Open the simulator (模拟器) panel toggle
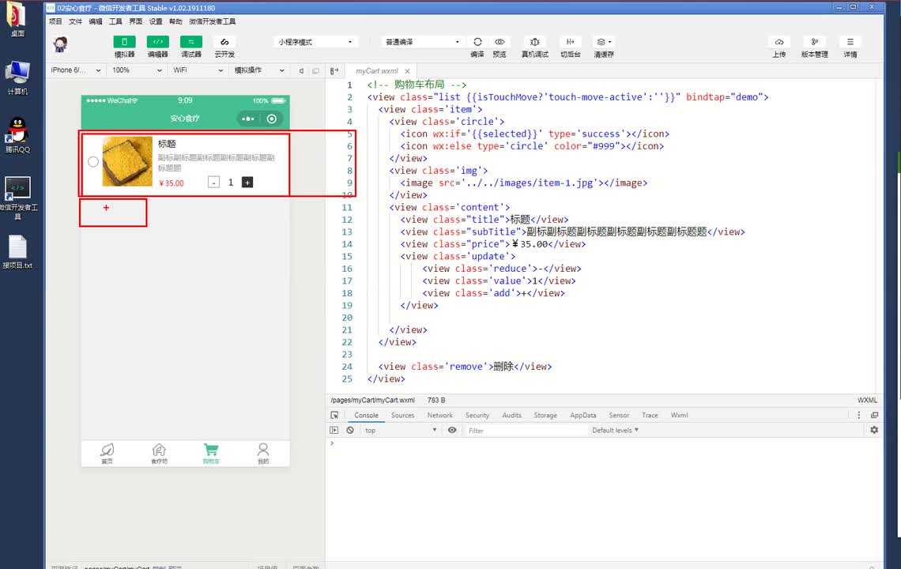 tap(124, 42)
